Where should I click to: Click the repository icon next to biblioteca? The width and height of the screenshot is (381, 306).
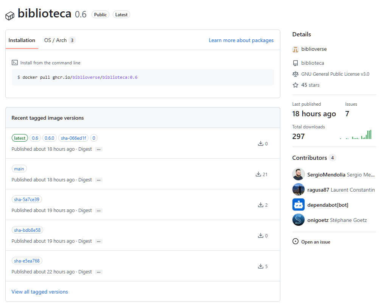295,63
